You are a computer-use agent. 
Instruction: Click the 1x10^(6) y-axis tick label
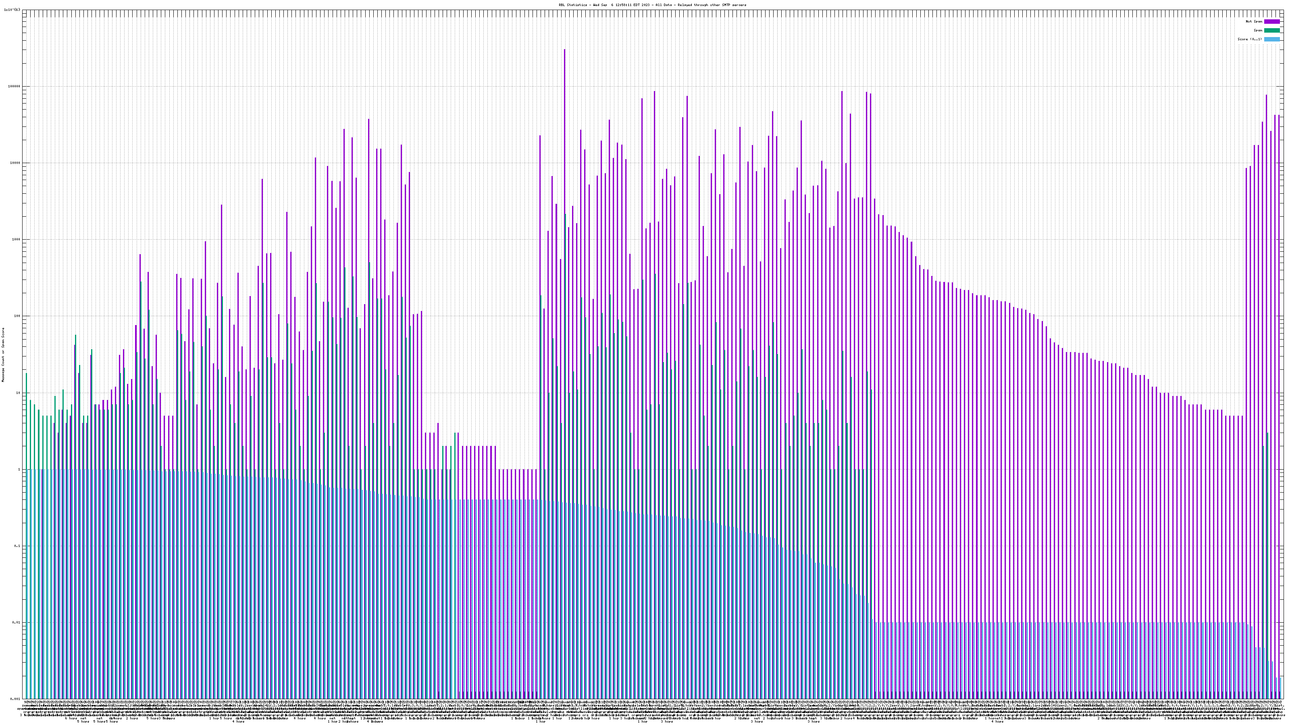[12, 10]
